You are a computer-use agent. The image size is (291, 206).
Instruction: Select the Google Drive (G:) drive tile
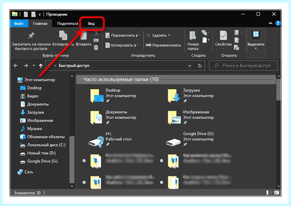pos(190,139)
